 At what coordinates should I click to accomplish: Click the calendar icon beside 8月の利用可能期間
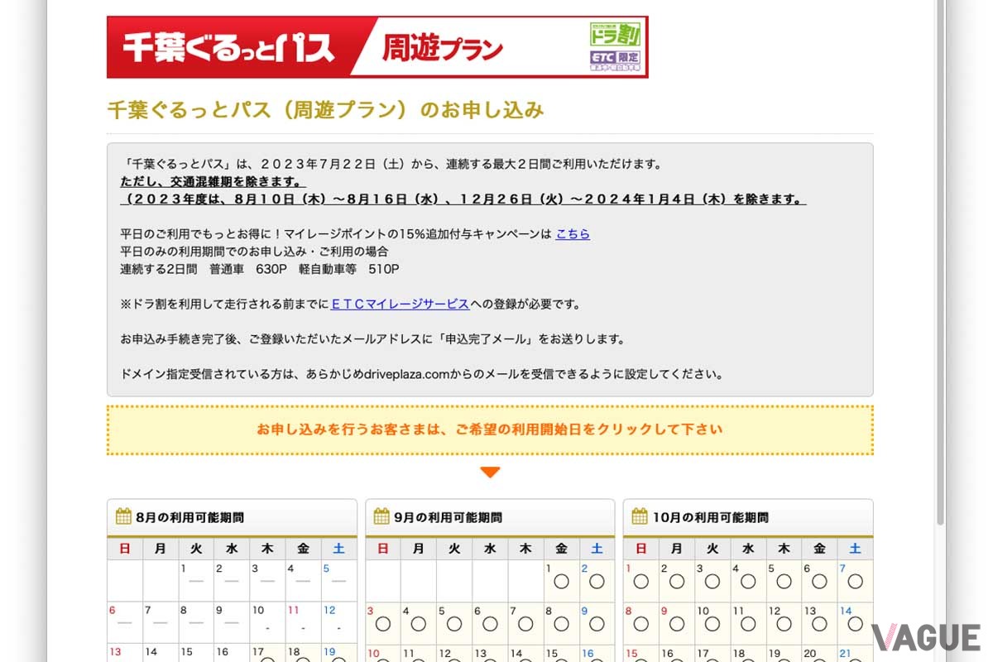(x=123, y=516)
